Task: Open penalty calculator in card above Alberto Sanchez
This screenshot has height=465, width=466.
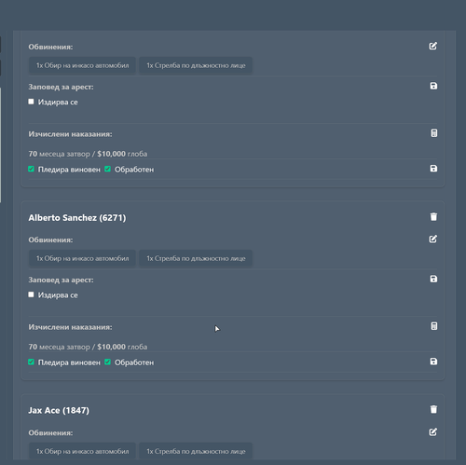Action: 434,133
